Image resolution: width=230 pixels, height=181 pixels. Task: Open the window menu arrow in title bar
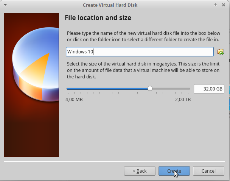[x=5, y=5]
